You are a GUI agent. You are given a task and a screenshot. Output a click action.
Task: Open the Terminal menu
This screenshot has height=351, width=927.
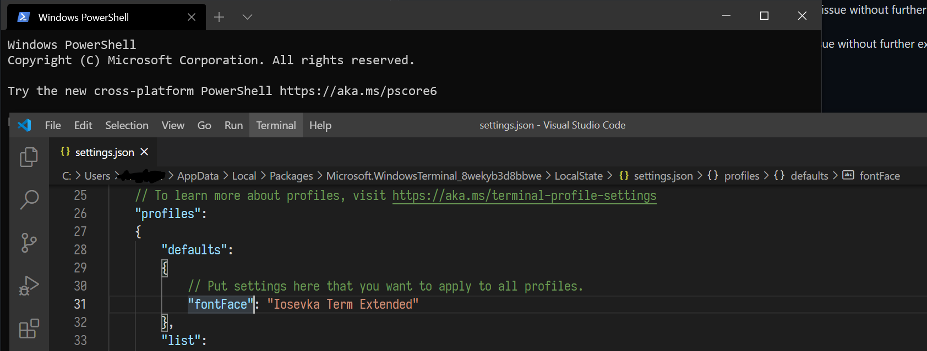(276, 125)
